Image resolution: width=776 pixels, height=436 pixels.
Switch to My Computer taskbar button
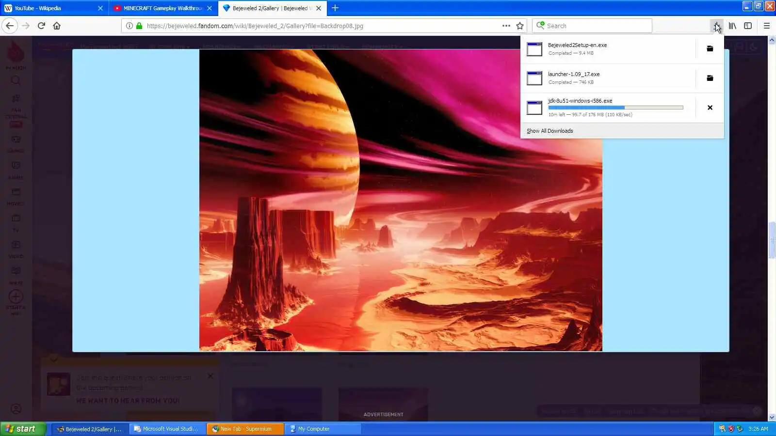(x=323, y=429)
